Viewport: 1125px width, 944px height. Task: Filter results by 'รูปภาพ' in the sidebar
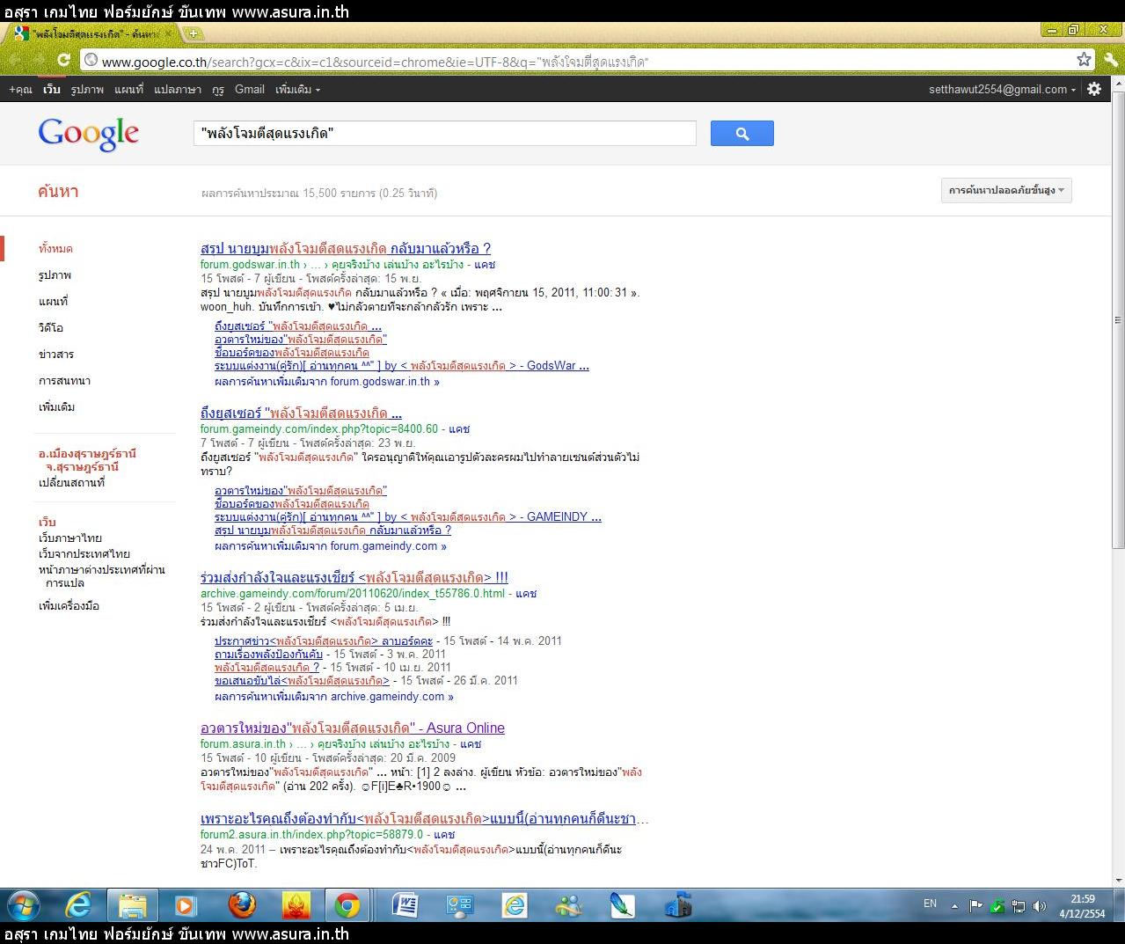point(55,275)
